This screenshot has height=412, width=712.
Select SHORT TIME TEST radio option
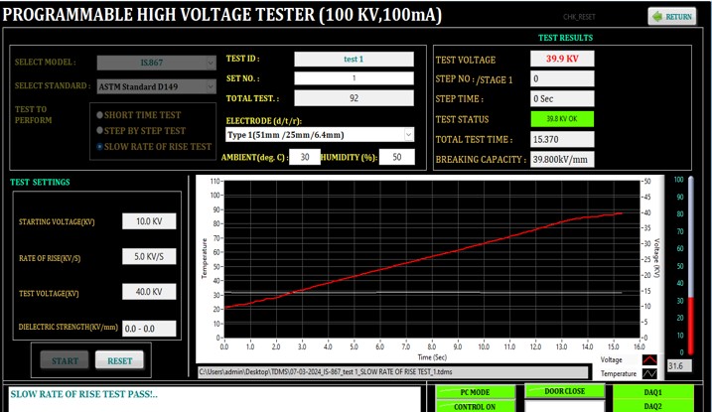(99, 115)
